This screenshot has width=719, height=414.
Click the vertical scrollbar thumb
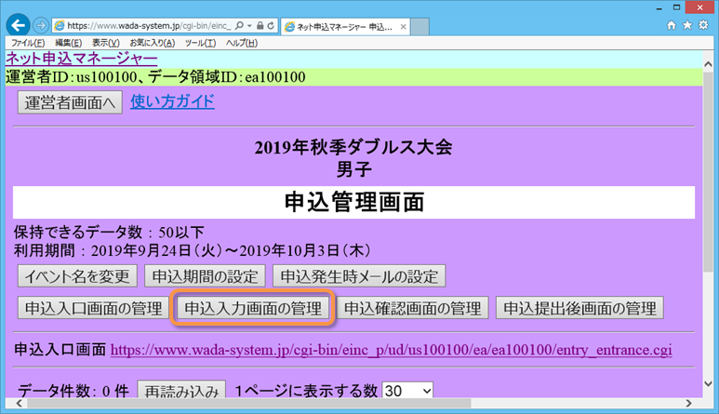pyautogui.click(x=709, y=170)
